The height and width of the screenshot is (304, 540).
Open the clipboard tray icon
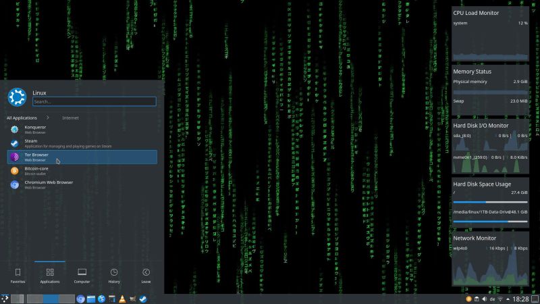[477, 299]
